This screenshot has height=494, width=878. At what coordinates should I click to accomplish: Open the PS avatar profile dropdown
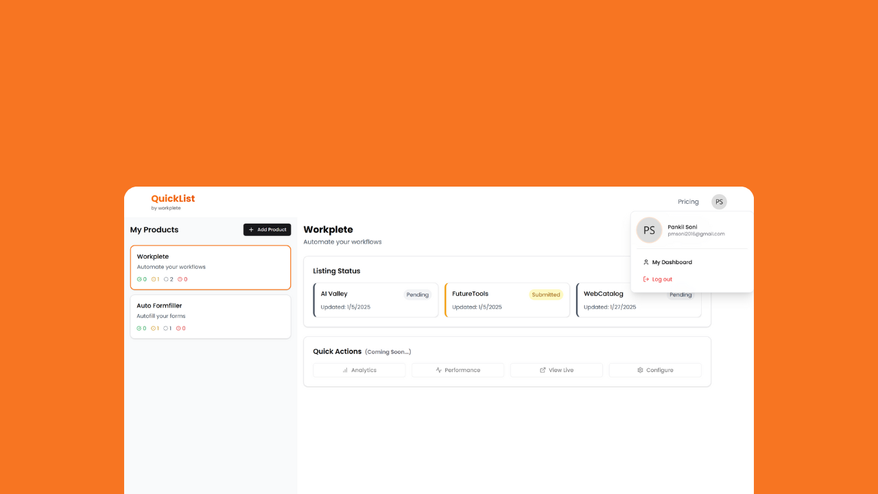(719, 201)
